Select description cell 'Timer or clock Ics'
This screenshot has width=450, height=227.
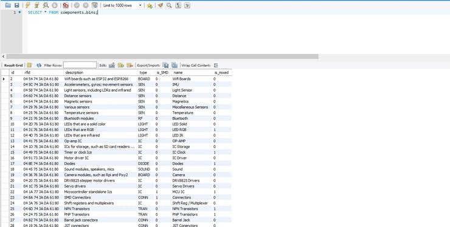click(x=100, y=152)
